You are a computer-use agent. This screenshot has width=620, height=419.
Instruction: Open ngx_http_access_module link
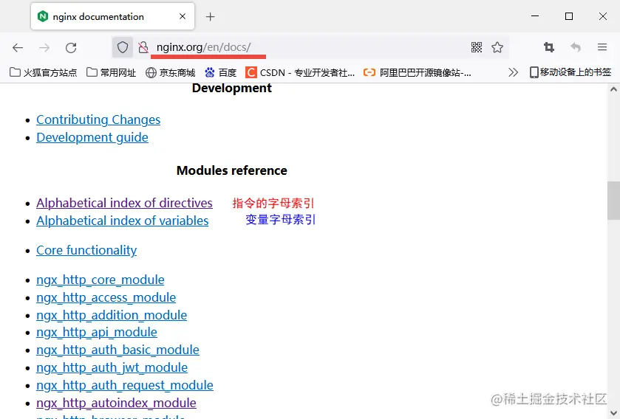[x=106, y=297]
